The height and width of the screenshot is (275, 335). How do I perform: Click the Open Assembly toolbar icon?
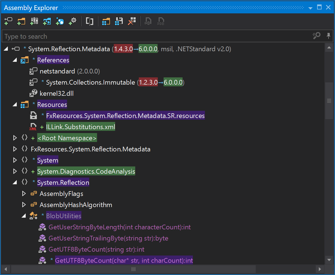coord(8,21)
